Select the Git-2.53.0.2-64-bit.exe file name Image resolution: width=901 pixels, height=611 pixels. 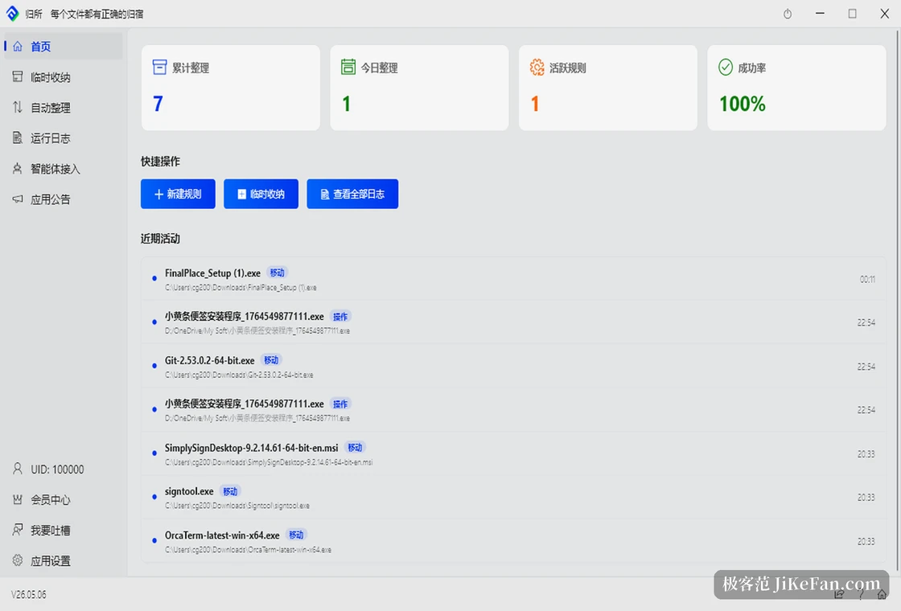210,361
